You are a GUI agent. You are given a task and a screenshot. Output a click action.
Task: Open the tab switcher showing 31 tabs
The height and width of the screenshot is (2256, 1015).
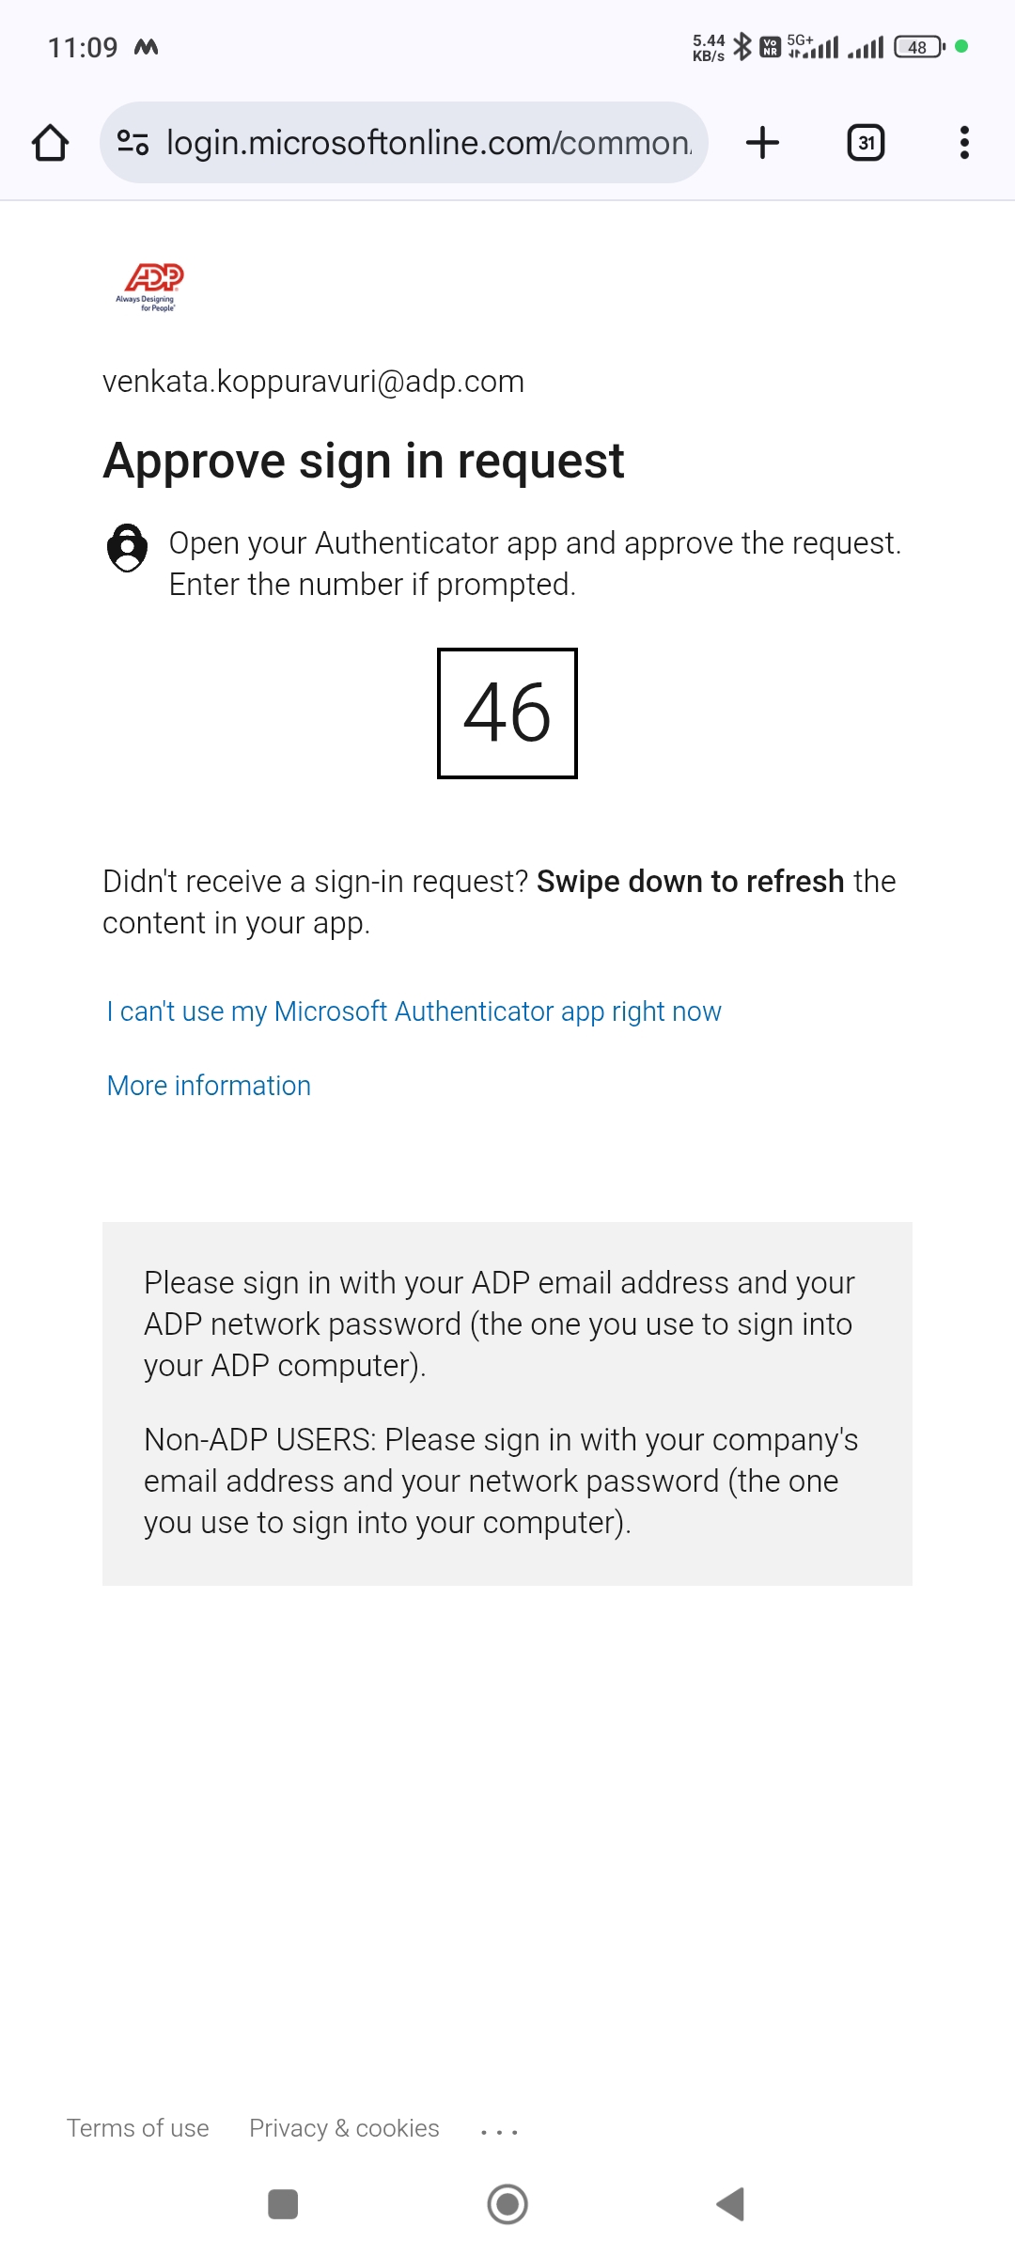(866, 142)
